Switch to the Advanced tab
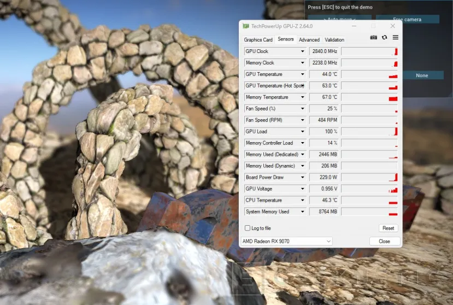 pyautogui.click(x=309, y=39)
